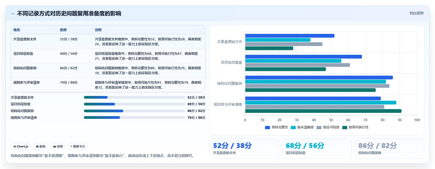The width and height of the screenshot is (435, 169).
Task: Open the 对比矩阵 tag in header
Action: [416, 13]
